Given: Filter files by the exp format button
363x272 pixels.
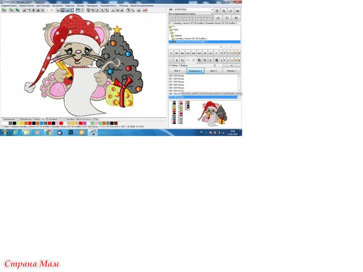Looking at the screenshot, I should [183, 53].
